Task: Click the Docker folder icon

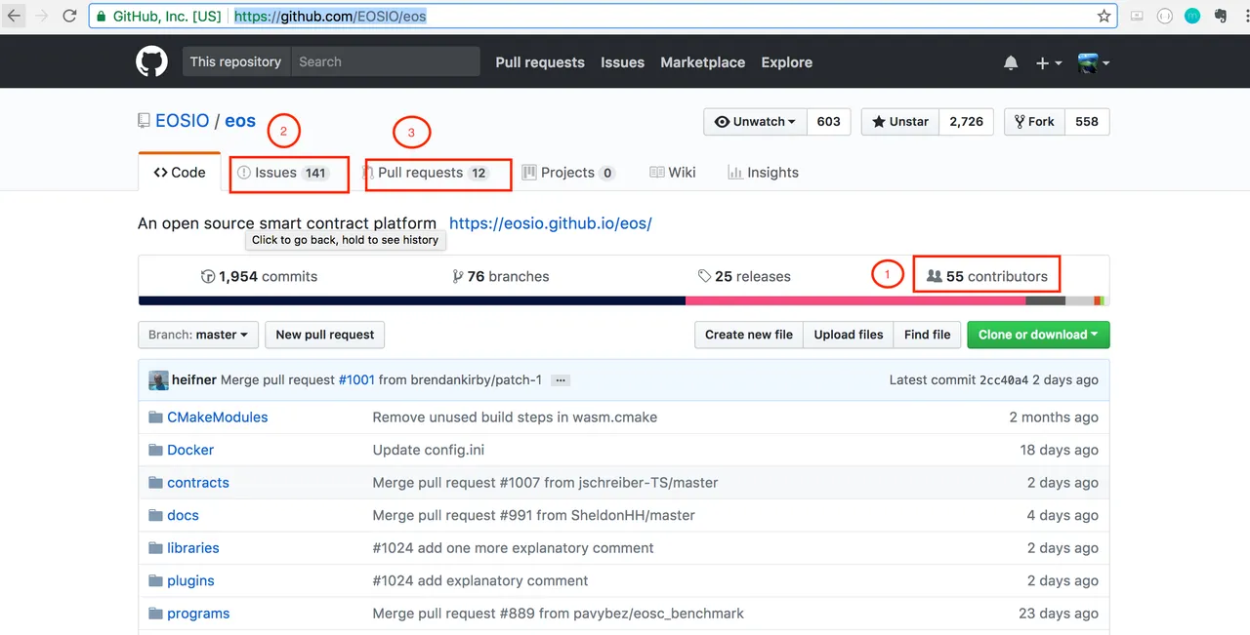Action: [155, 450]
